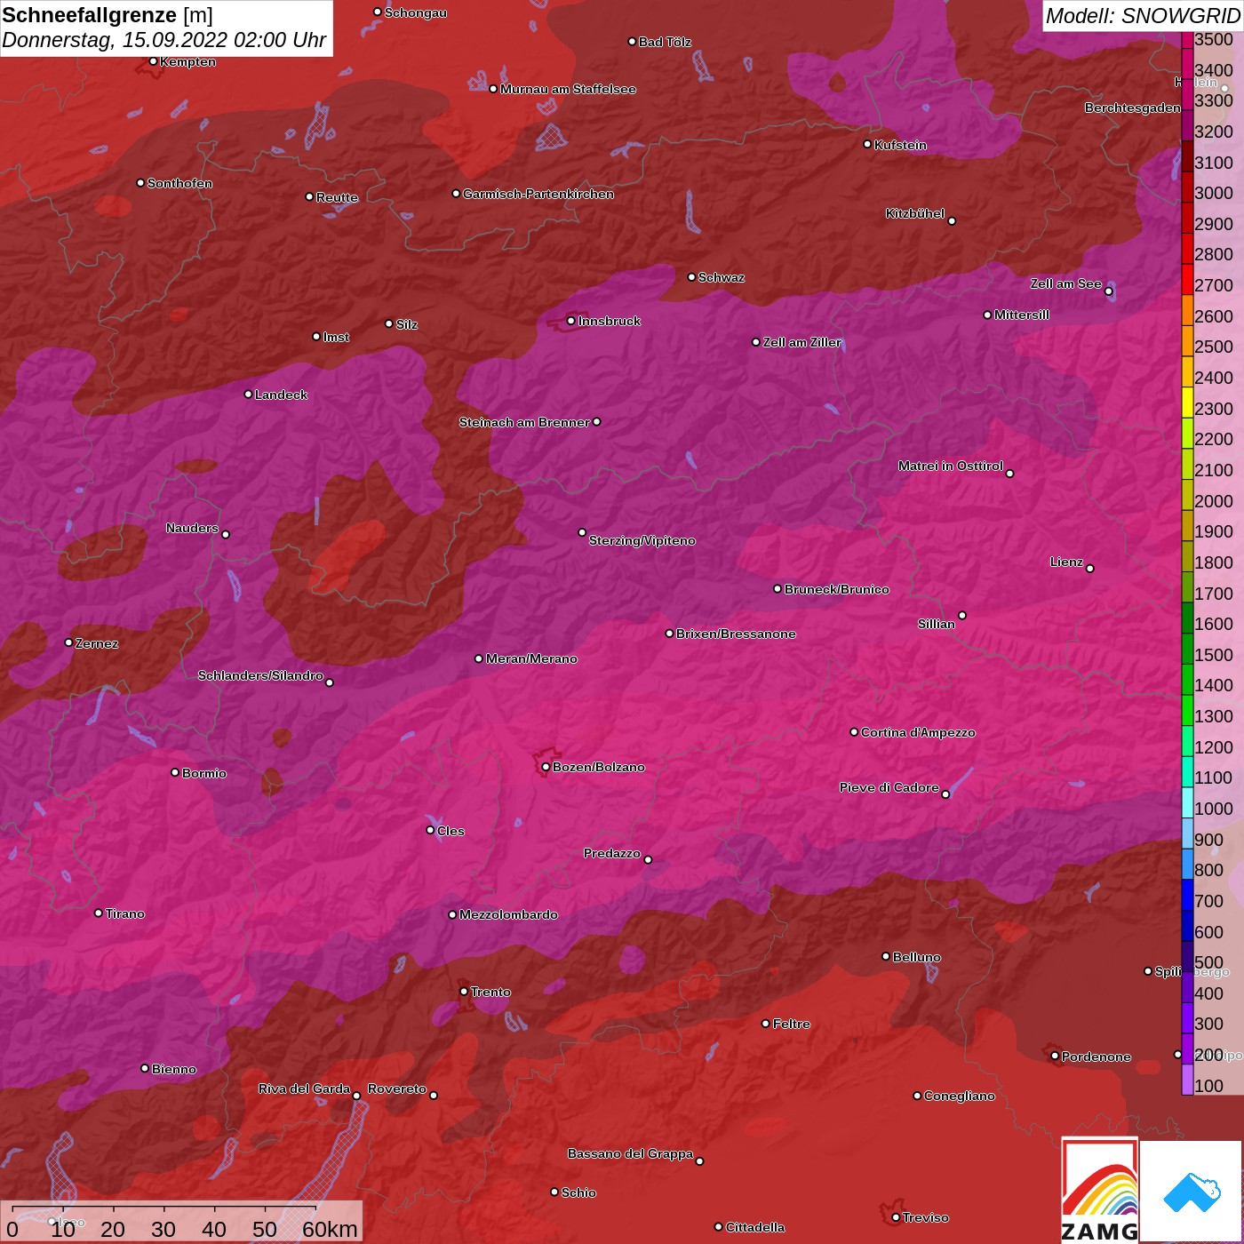Click the Pordenone label

[x=1096, y=1057]
